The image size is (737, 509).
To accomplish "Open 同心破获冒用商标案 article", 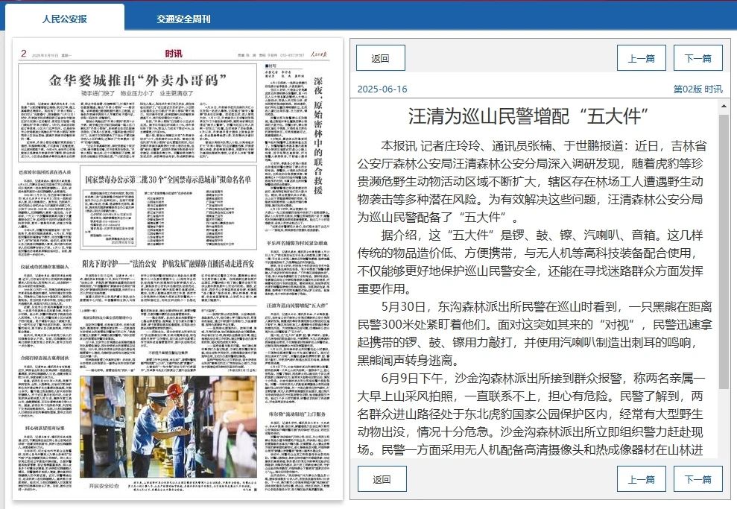I will coord(45,429).
